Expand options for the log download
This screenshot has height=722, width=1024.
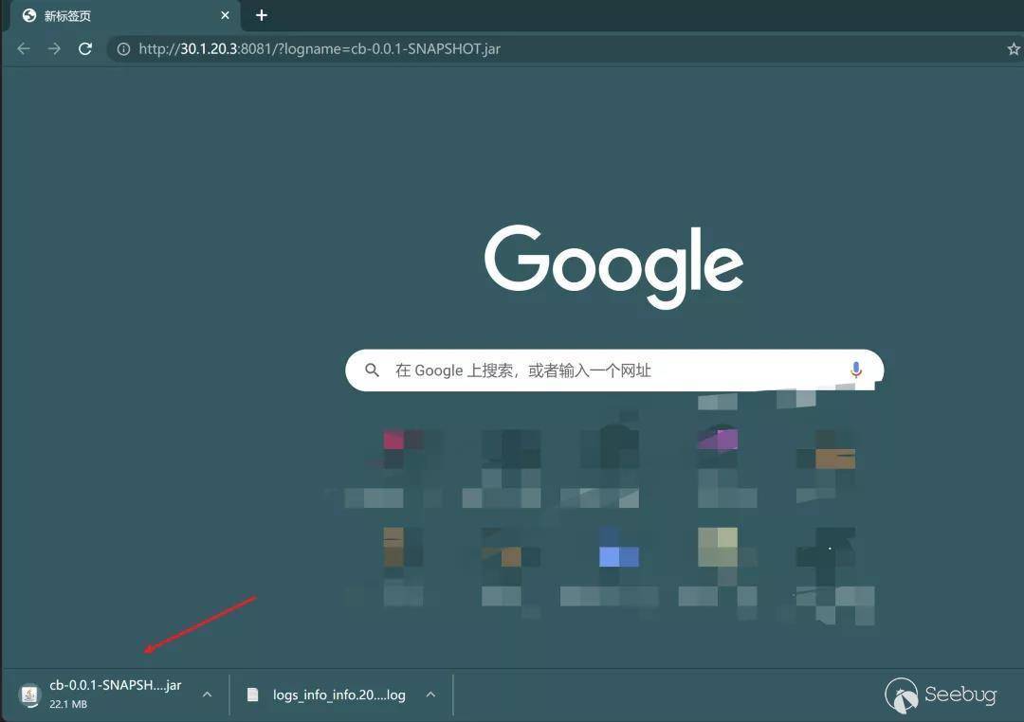[430, 695]
